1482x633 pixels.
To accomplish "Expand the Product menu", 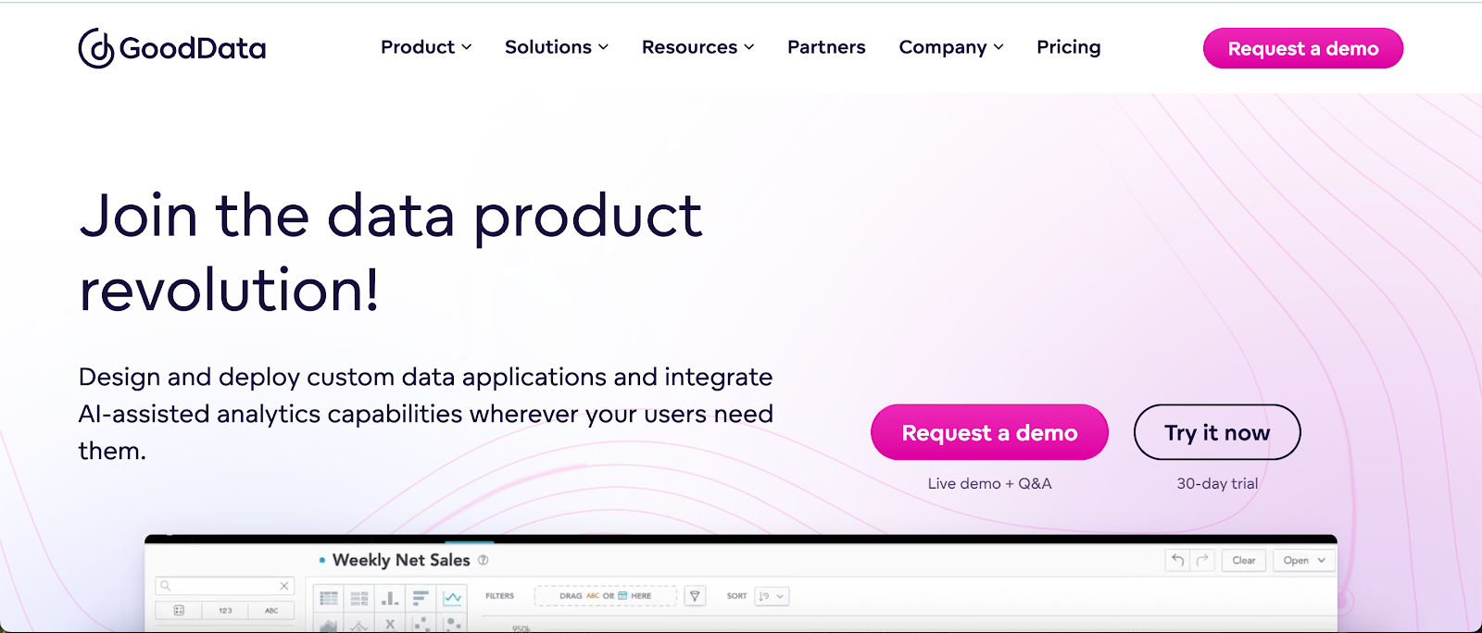I will click(426, 47).
